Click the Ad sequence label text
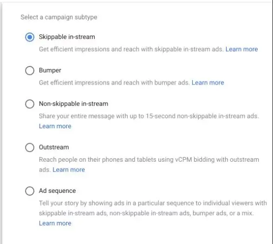This screenshot has width=273, height=244. 57,191
